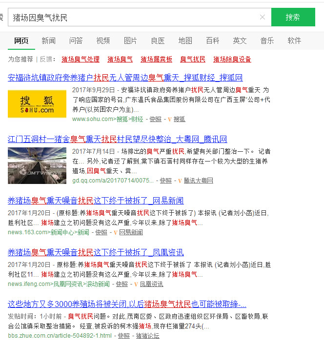Open the 腾讯大粤网 source link
324x345 pixels.
point(199,181)
